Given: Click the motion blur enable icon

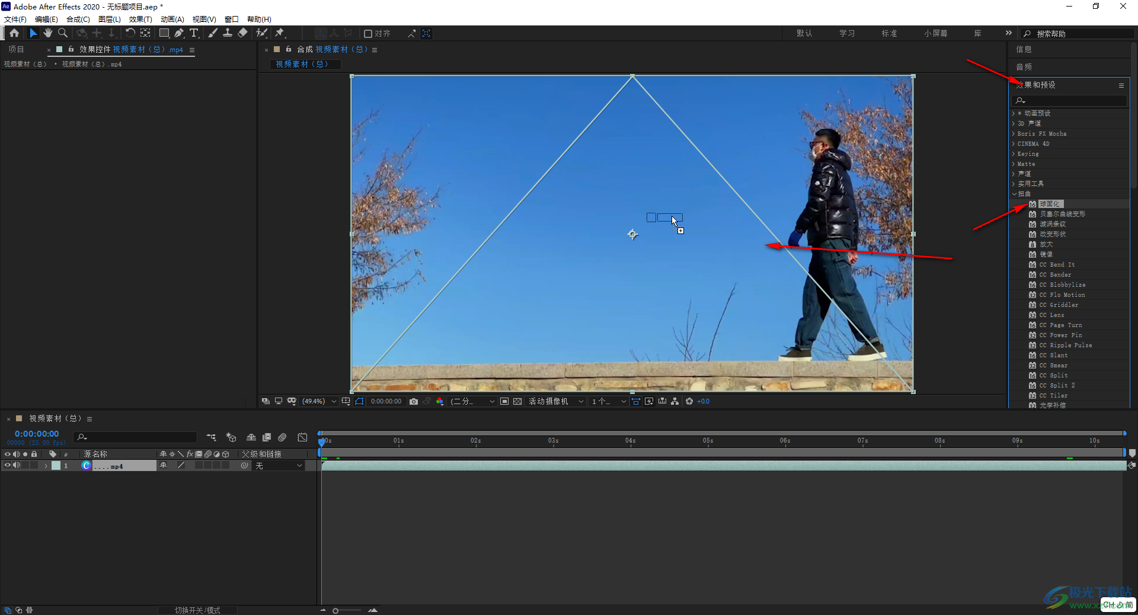Looking at the screenshot, I should click(282, 437).
